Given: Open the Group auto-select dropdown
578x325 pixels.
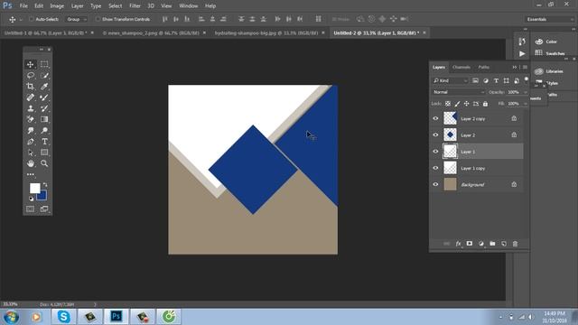Looking at the screenshot, I should coord(76,19).
